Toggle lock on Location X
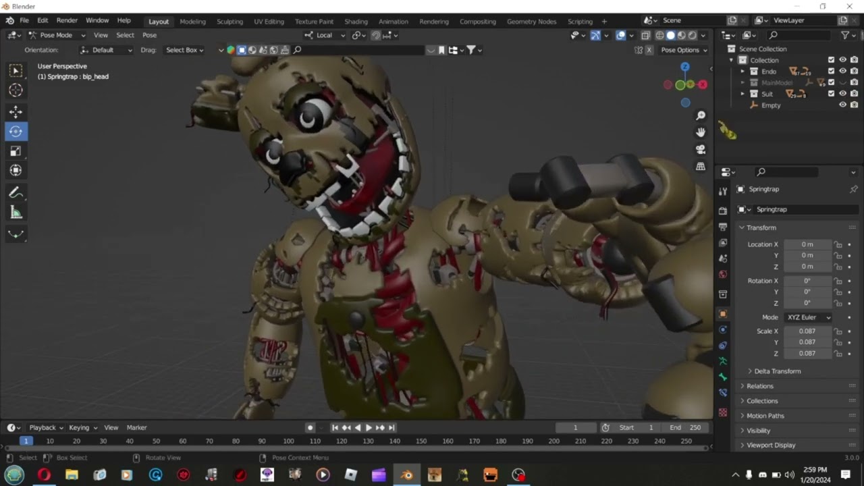 (x=838, y=244)
